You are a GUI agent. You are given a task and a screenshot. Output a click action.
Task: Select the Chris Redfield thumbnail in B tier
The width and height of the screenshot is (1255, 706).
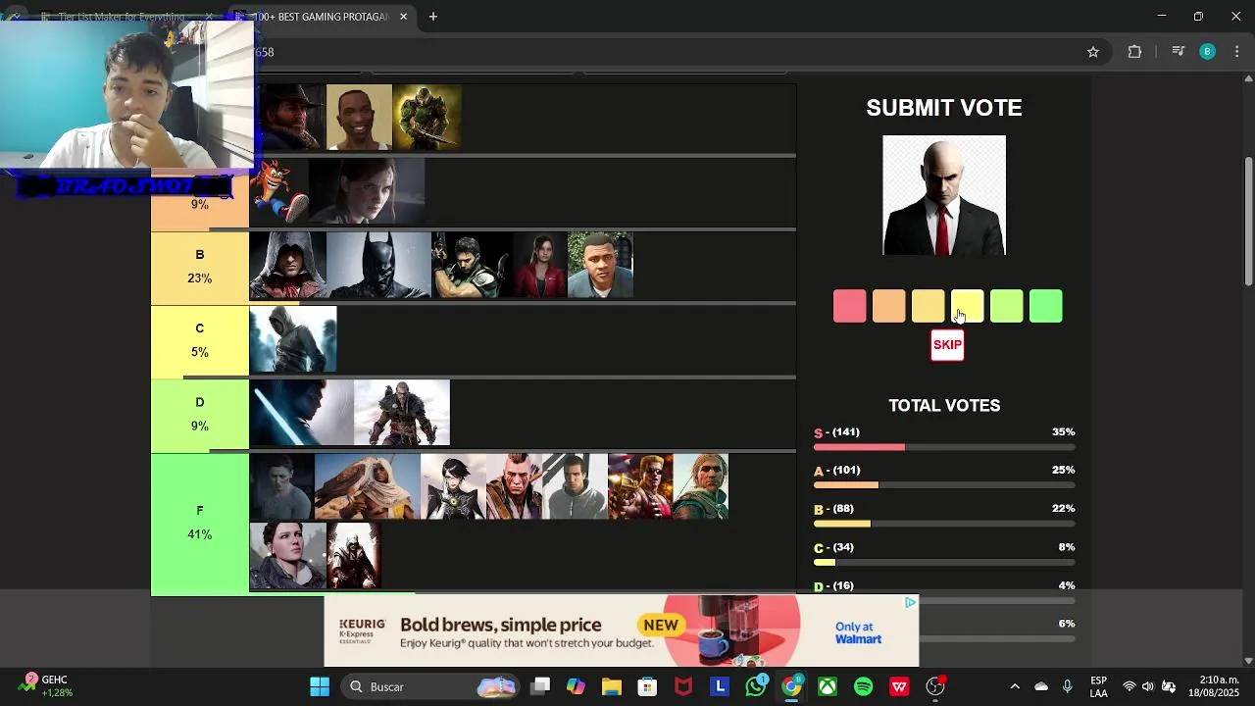[473, 265]
